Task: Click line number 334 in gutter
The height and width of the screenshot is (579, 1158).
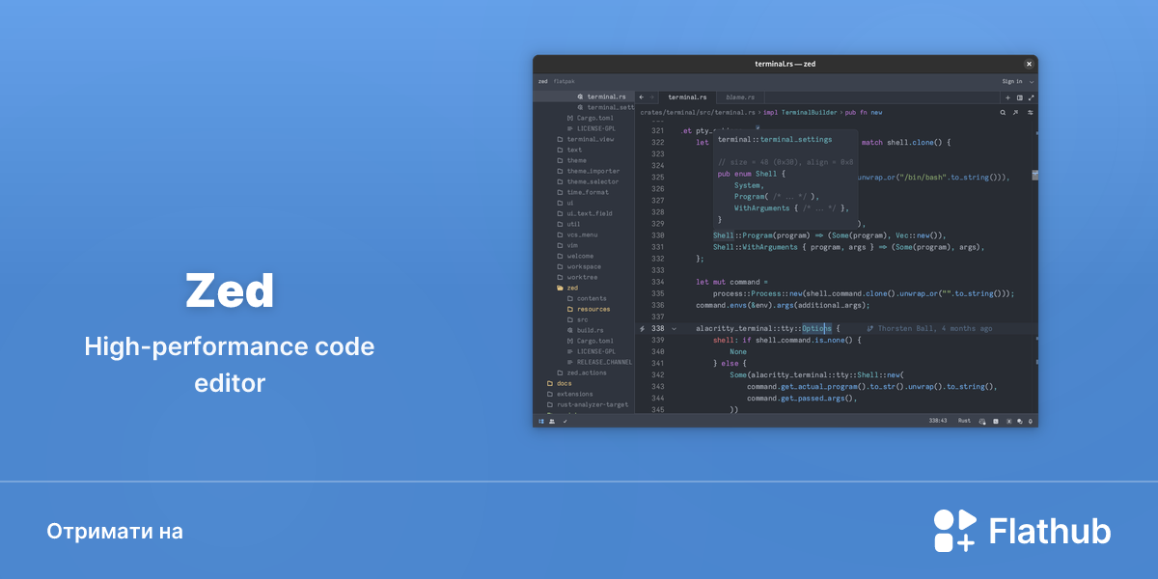Action: pyautogui.click(x=657, y=282)
